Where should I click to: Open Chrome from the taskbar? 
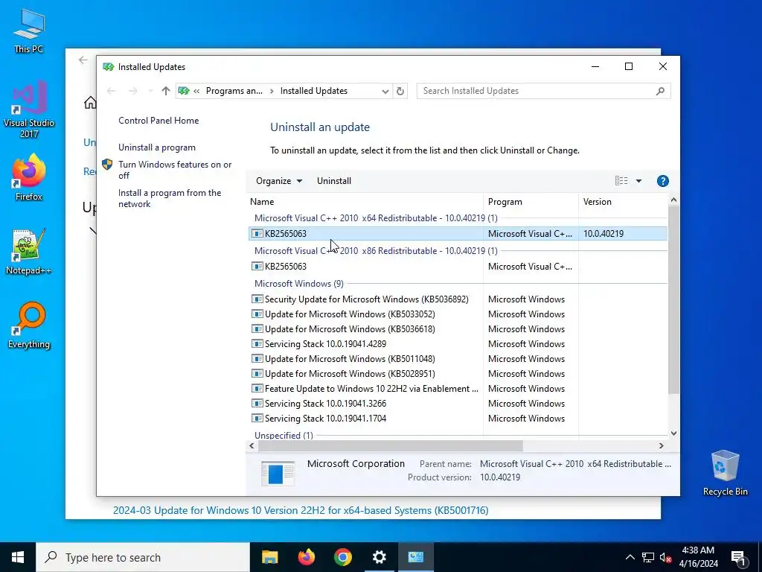342,557
